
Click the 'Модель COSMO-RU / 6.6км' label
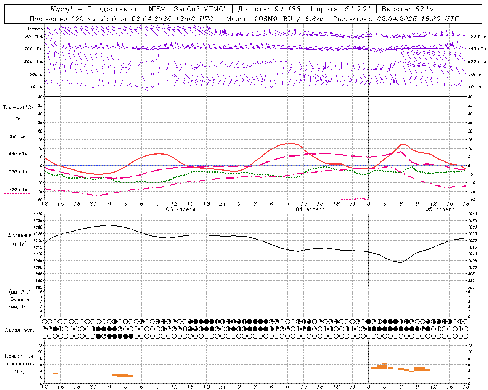click(x=274, y=19)
